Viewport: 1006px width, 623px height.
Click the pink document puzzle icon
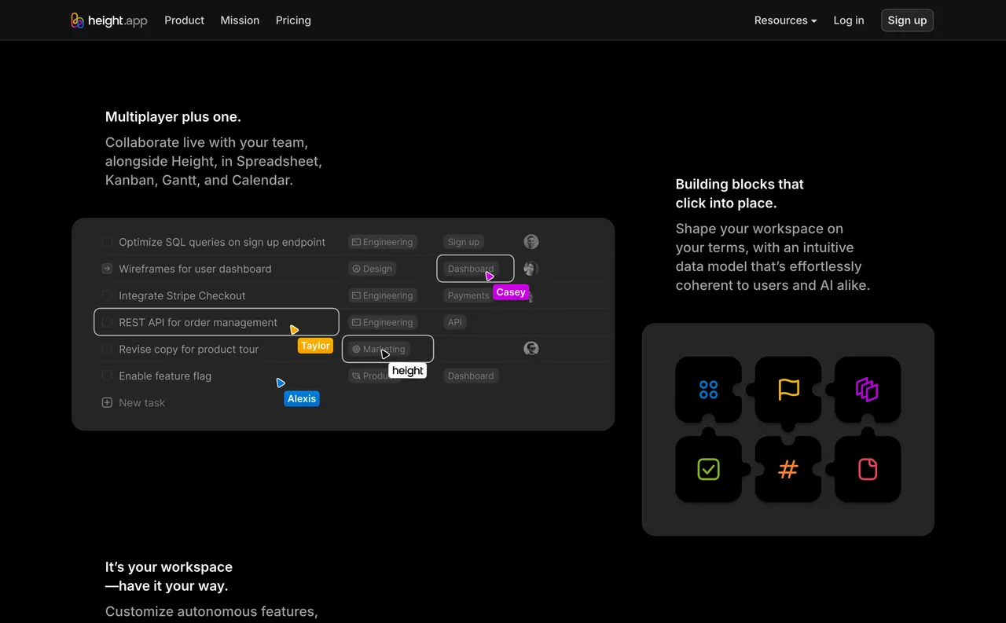(866, 469)
